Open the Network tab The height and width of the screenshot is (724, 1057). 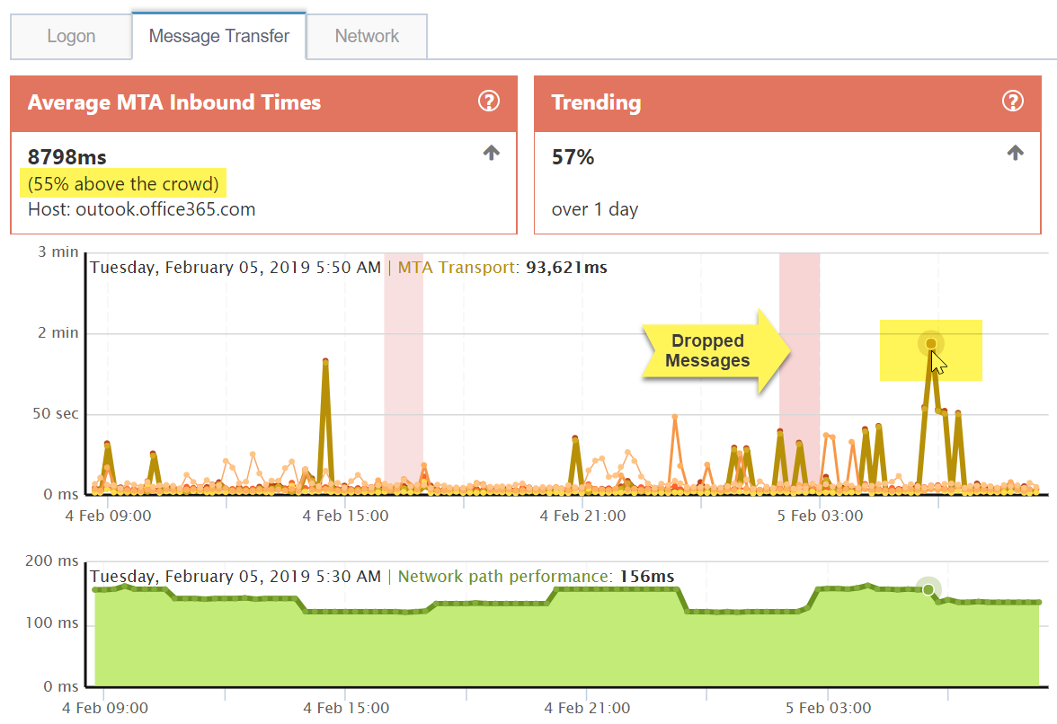pyautogui.click(x=367, y=36)
